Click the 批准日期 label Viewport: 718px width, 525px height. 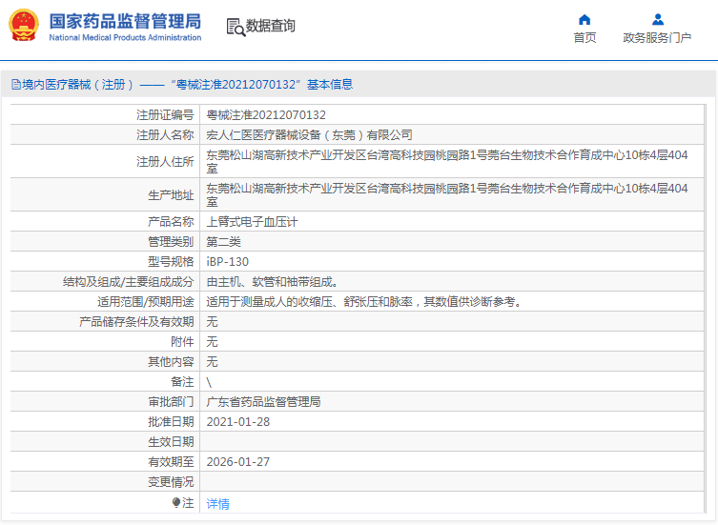tap(171, 422)
